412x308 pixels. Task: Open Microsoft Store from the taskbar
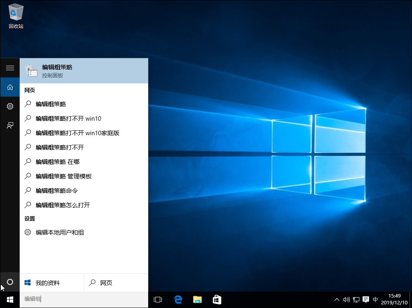[217, 300]
